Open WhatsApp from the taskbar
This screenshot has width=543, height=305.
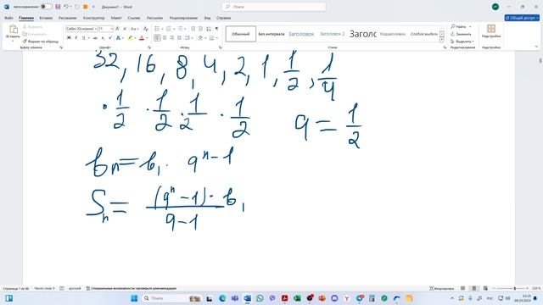pyautogui.click(x=260, y=298)
